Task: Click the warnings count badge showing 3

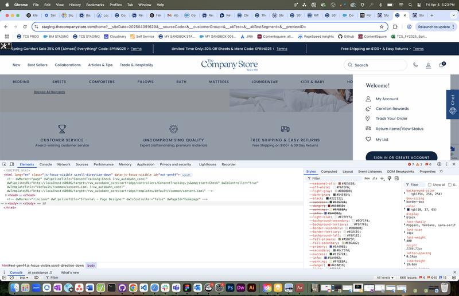Action: (419, 164)
